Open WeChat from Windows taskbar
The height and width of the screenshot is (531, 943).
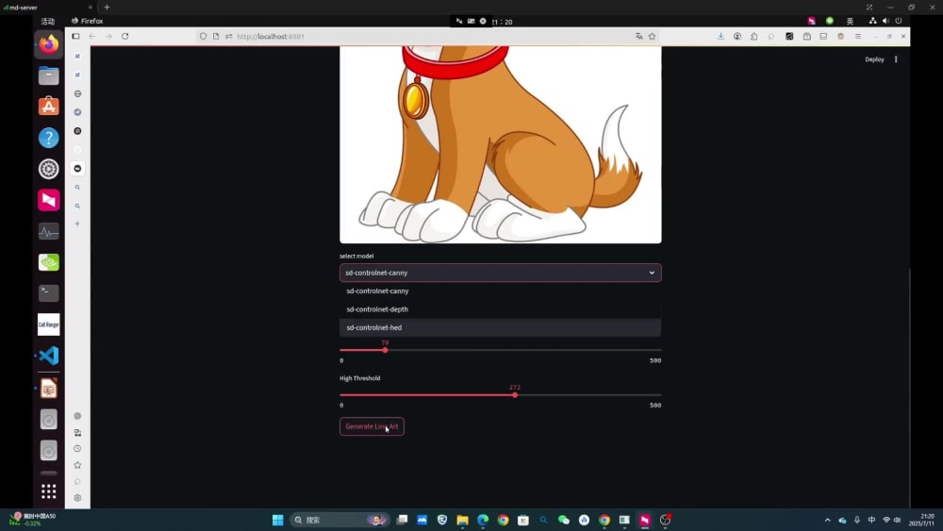pyautogui.click(x=564, y=520)
